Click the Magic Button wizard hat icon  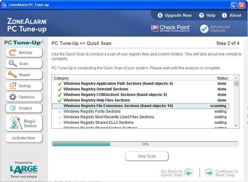16,123
